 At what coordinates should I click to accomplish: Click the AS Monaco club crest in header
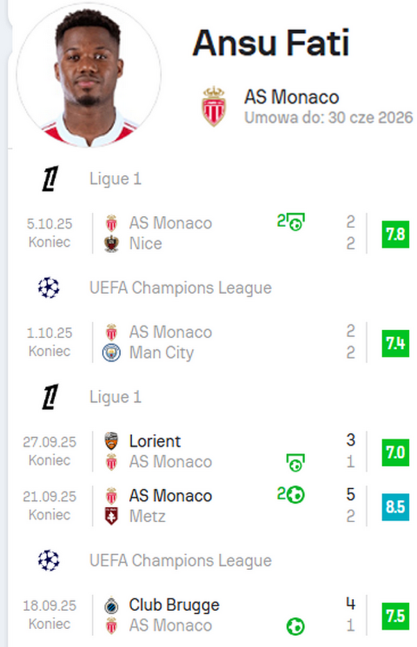[x=213, y=106]
